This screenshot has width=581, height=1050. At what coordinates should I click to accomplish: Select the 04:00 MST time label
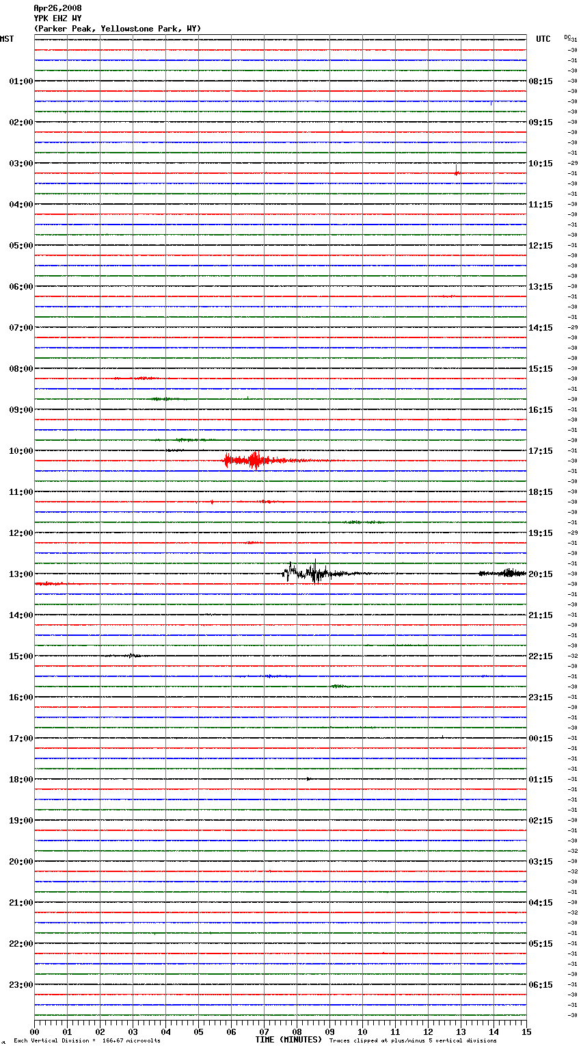coord(21,205)
